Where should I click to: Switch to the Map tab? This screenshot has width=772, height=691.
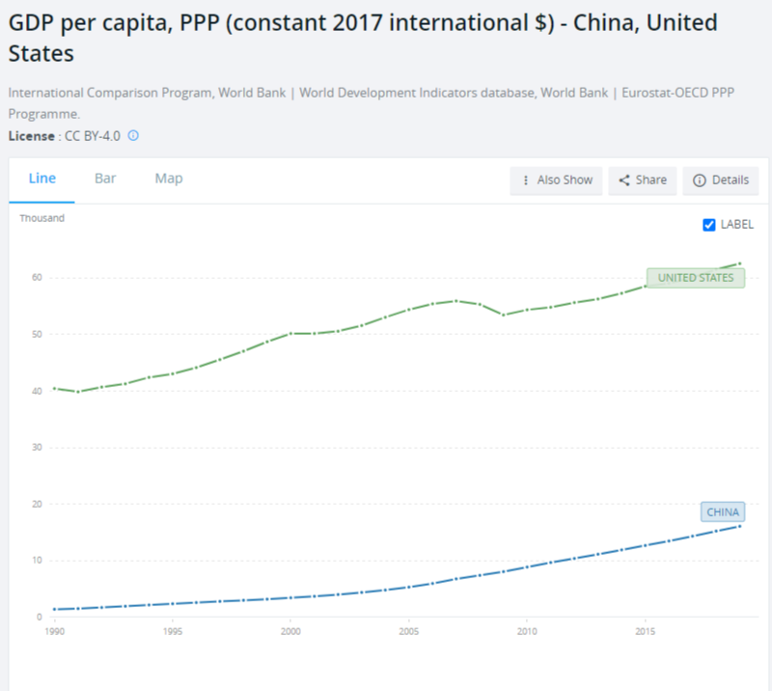(169, 179)
